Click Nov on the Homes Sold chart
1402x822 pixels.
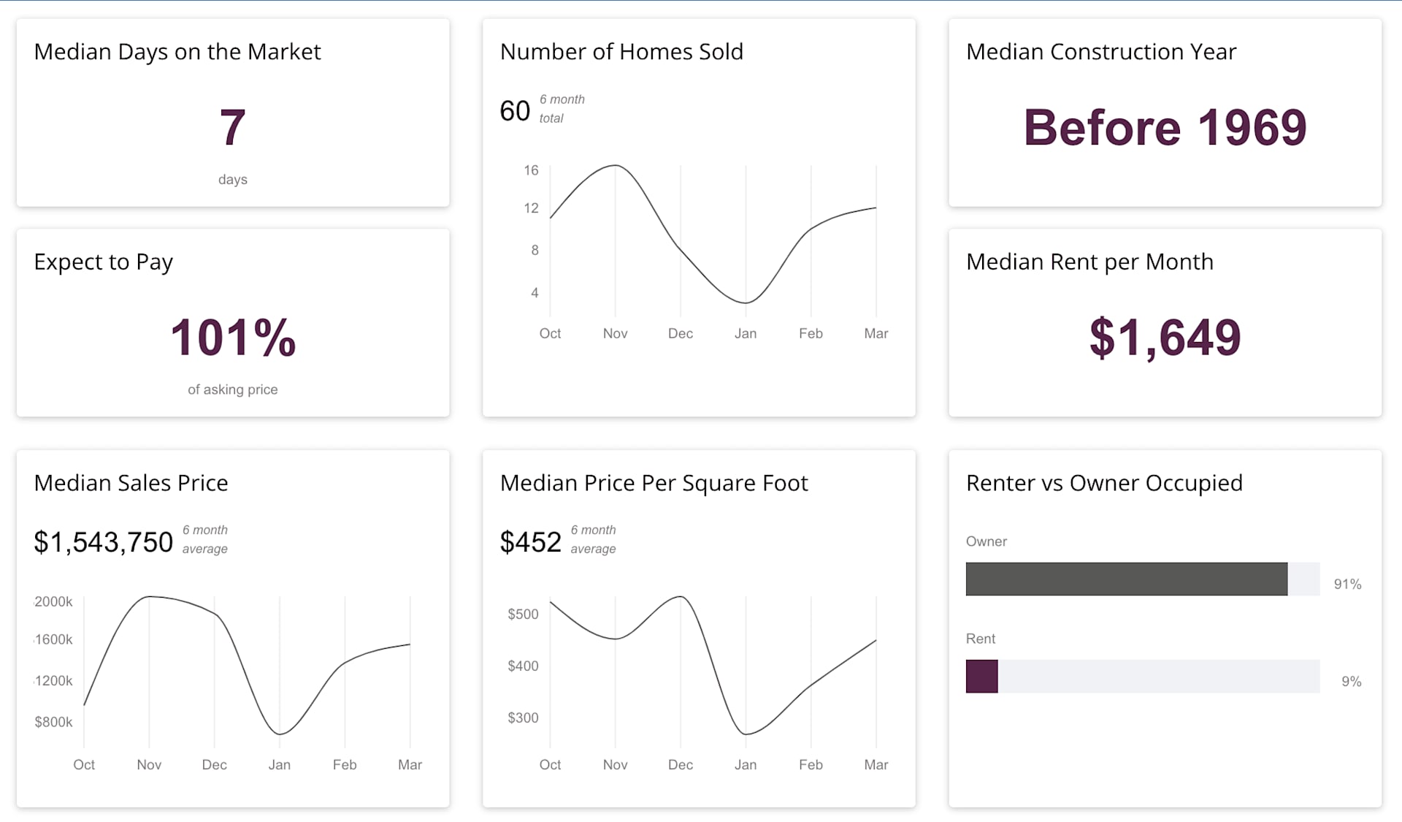click(615, 333)
